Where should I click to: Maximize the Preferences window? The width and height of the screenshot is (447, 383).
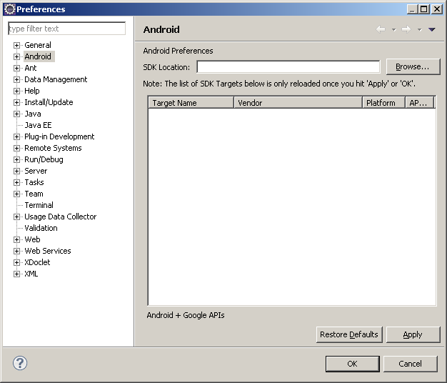(424, 9)
